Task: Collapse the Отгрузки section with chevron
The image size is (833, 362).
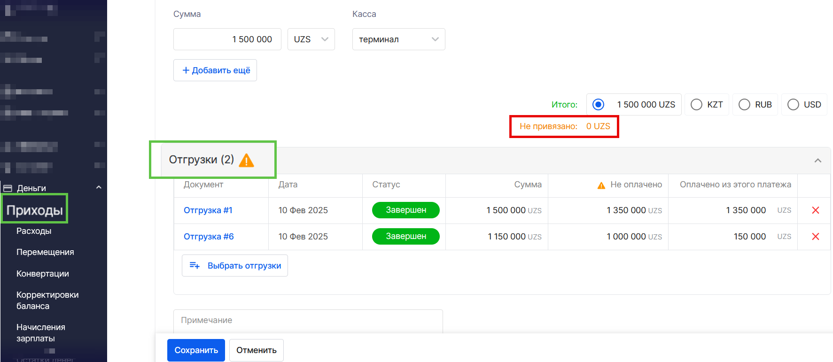Action: [x=817, y=161]
